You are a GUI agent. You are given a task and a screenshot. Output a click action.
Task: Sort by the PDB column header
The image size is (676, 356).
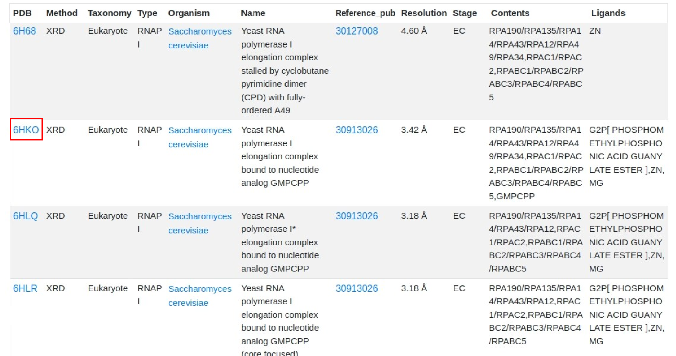click(x=22, y=13)
